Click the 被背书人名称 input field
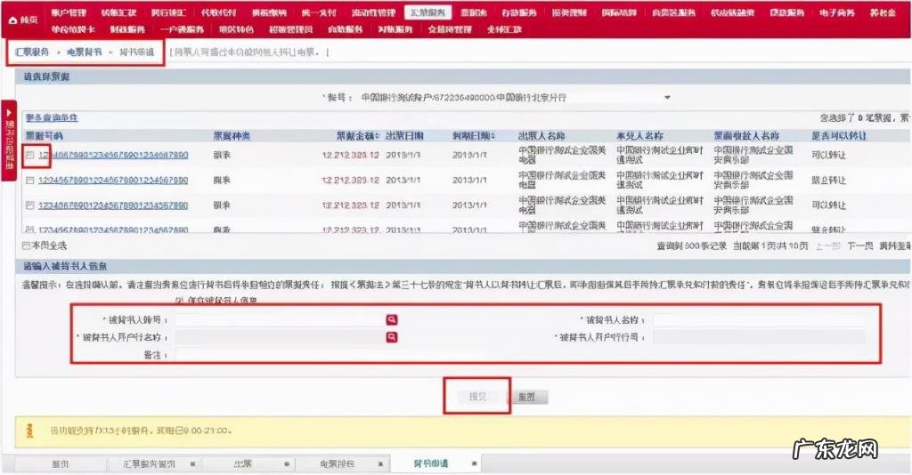This screenshot has width=912, height=475. 759,319
